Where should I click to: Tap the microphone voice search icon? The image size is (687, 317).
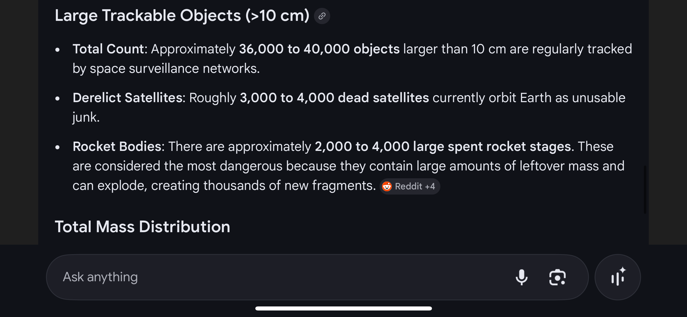[521, 277]
